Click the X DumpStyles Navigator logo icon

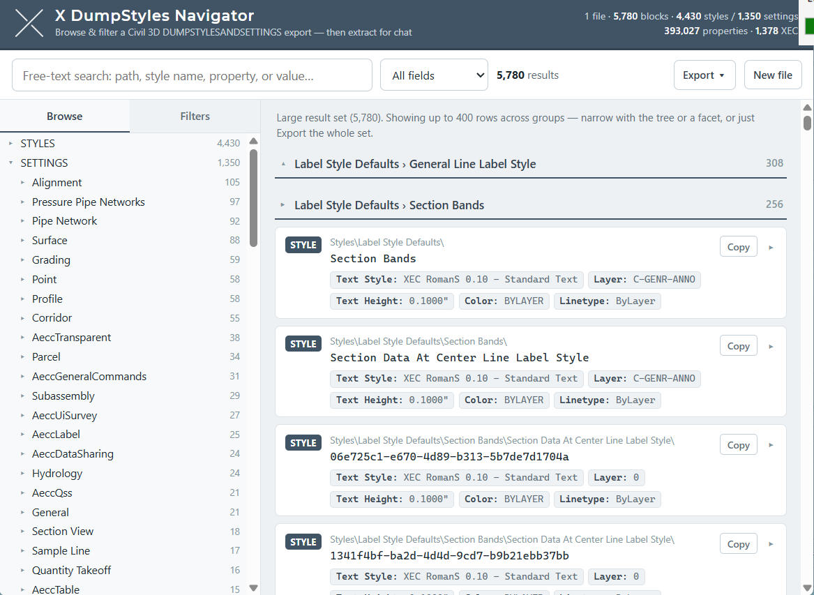pos(29,23)
